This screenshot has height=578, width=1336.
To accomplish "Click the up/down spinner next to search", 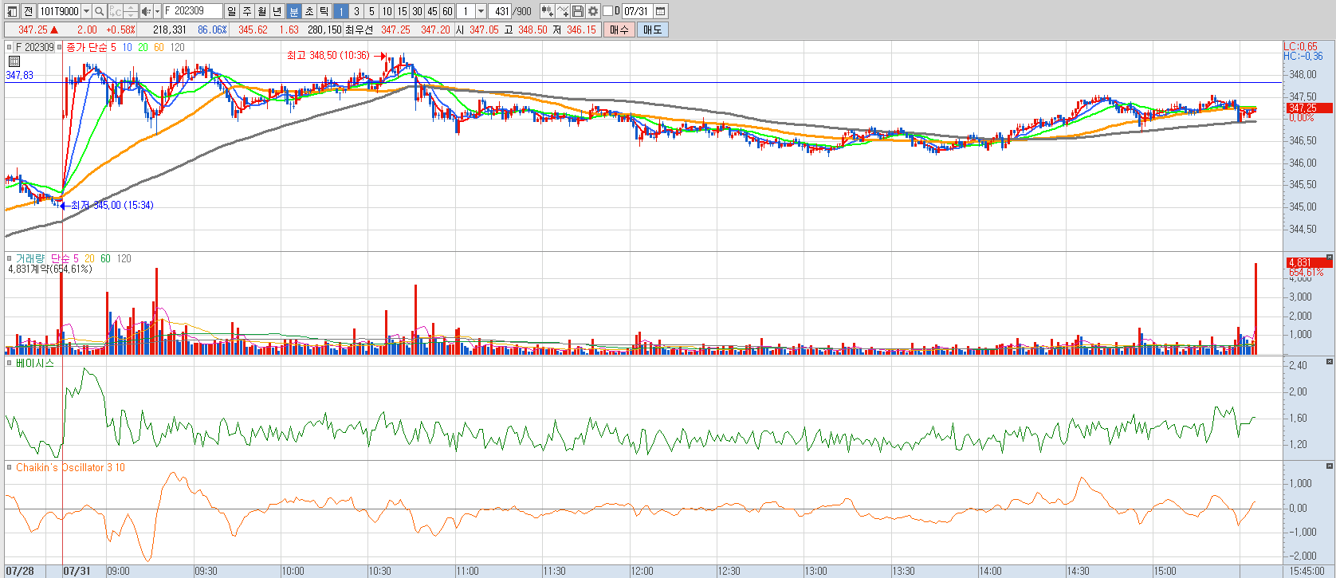I will pos(131,11).
